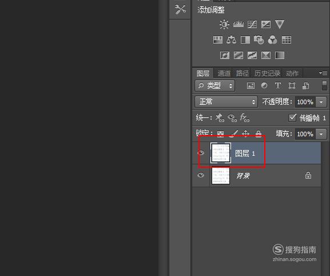Toggle unify layer position
330x276 pixels.
coord(220,118)
